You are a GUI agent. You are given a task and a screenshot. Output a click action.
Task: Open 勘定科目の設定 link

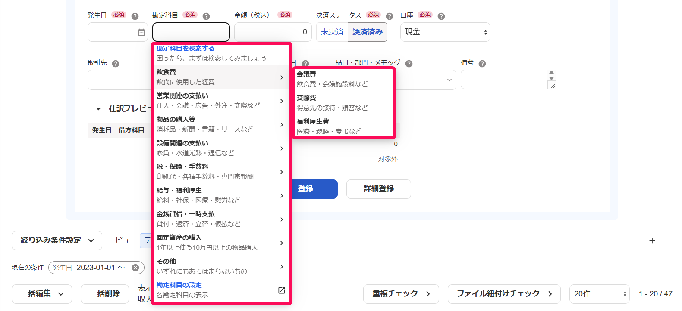179,285
